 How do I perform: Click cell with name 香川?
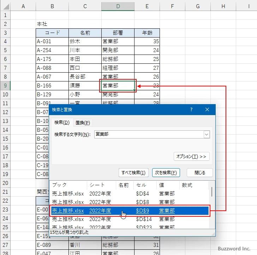click(85, 245)
